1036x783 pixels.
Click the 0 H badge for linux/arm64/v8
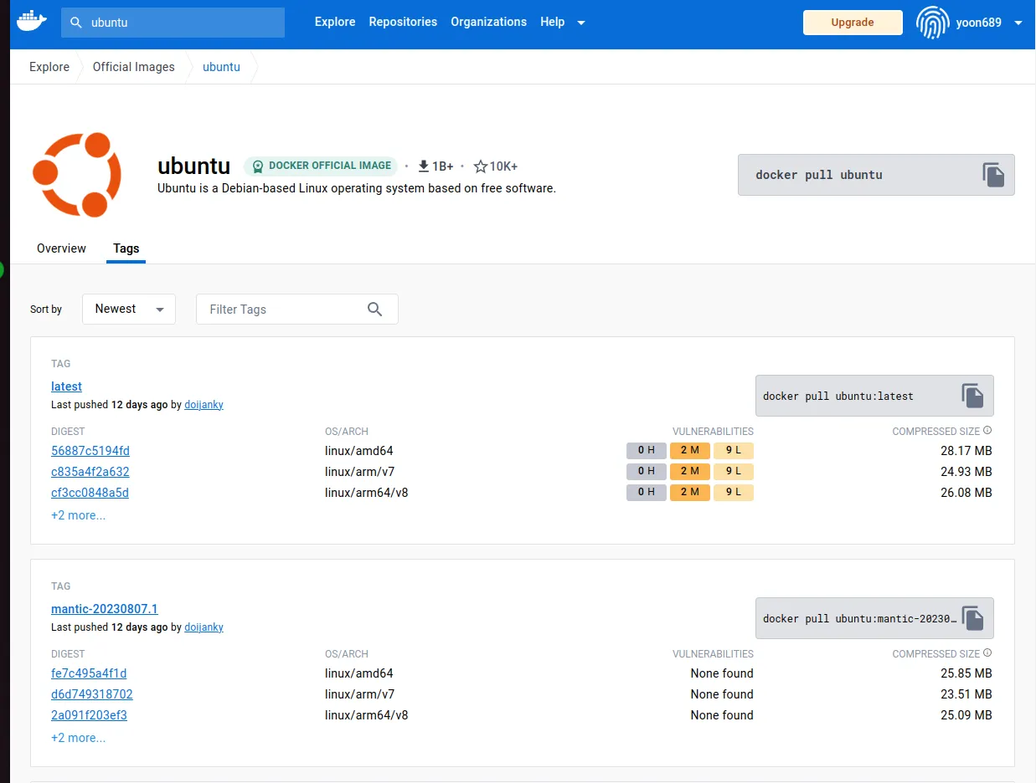click(647, 492)
